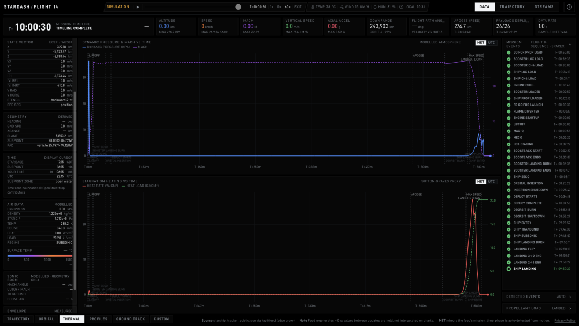This screenshot has height=326, width=579.
Task: Exit the simulation mode
Action: coord(298,7)
